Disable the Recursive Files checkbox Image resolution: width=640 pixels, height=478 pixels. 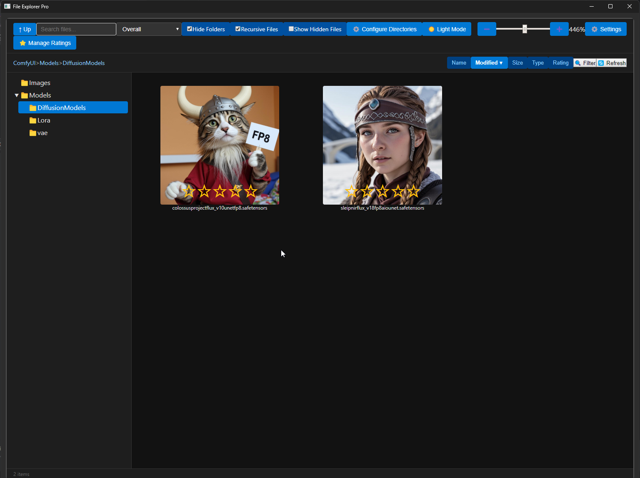point(238,29)
